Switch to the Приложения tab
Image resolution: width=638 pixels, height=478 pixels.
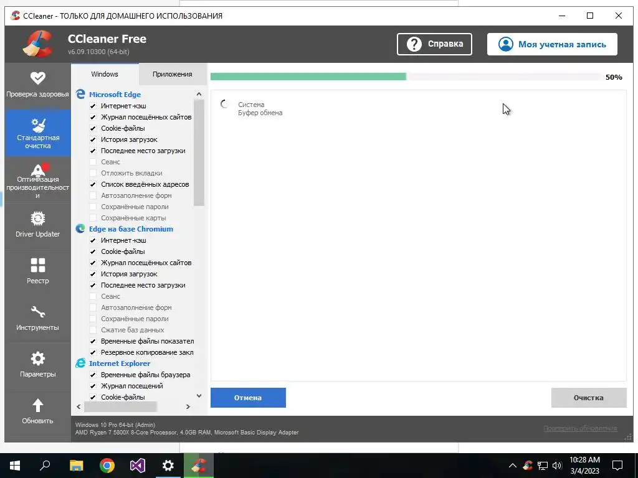coord(173,74)
